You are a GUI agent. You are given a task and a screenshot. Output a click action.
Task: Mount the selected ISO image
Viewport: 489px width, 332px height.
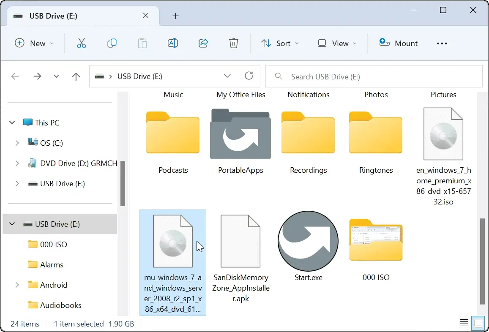point(398,43)
